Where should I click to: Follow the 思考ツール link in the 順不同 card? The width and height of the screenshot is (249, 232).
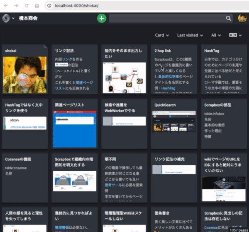[x=113, y=185]
